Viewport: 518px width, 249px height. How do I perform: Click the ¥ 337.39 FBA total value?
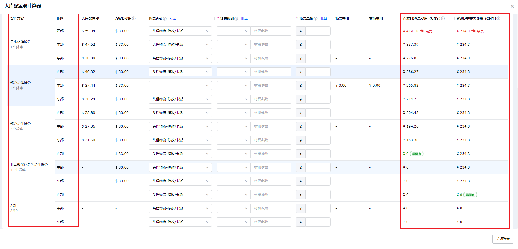pyautogui.click(x=411, y=45)
